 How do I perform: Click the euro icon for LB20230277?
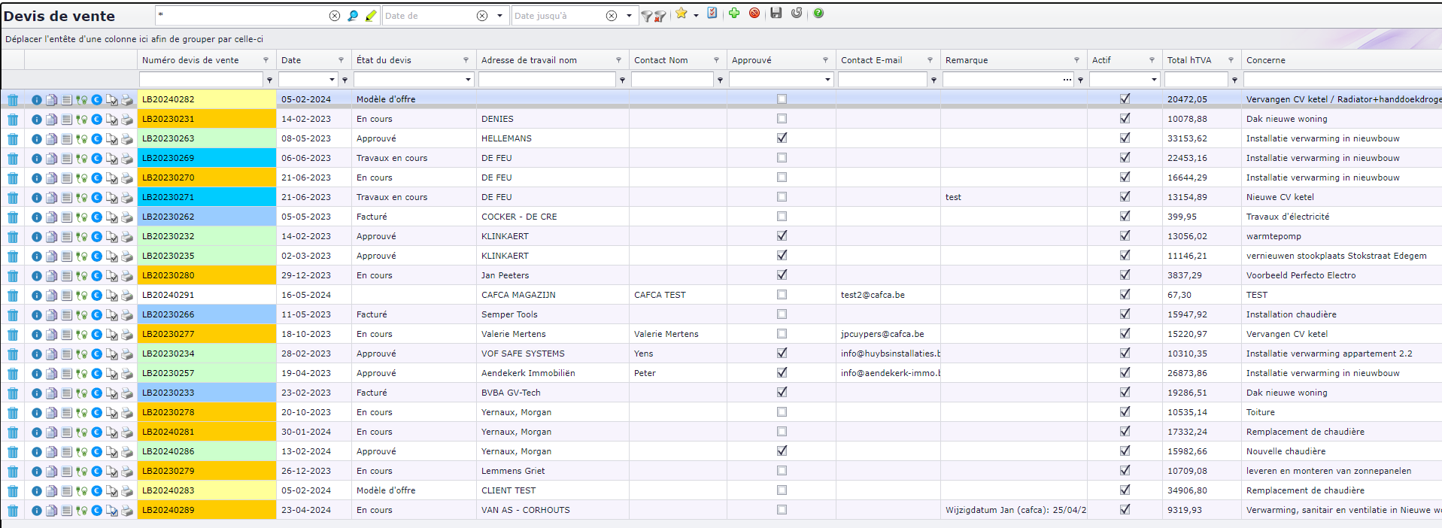point(96,334)
